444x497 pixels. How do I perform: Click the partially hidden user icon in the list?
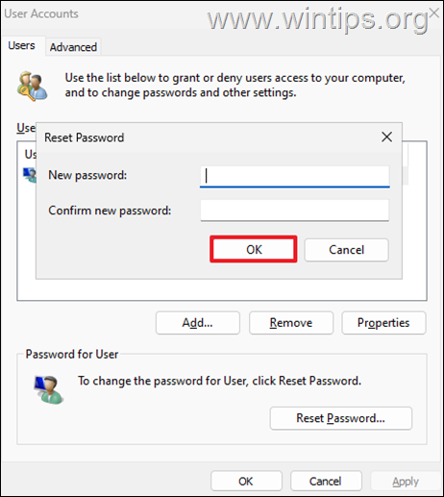30,175
